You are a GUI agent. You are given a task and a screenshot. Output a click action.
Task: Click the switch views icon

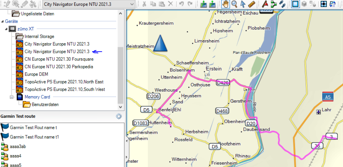(332, 4)
